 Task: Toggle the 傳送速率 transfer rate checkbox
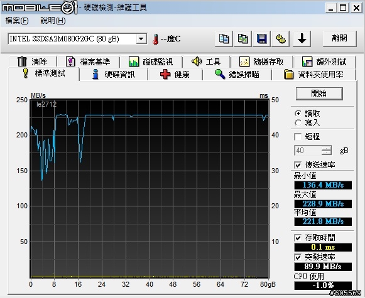point(298,165)
